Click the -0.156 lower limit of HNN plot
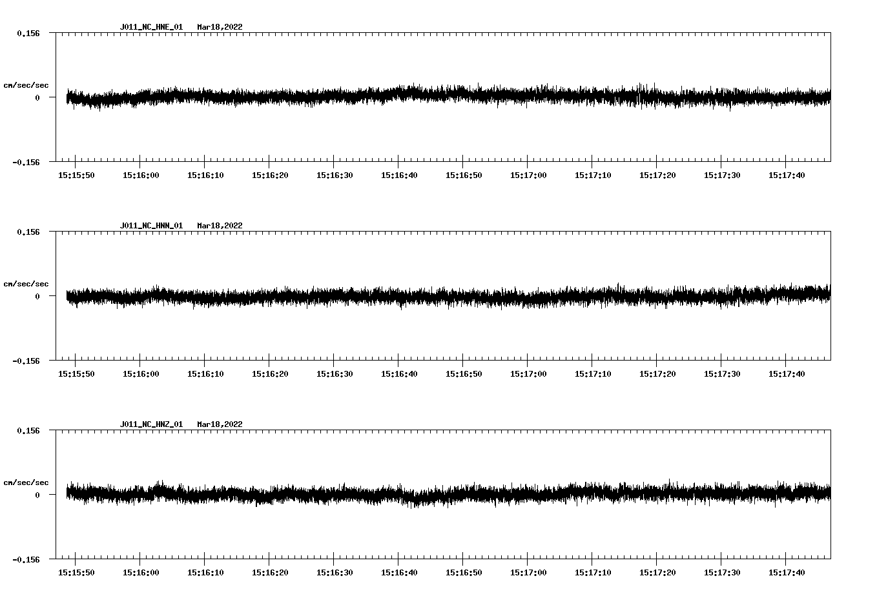This screenshot has width=877, height=596. [26, 361]
